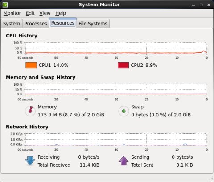Switch to the Processes tab
Screen dimensions: 214x182
click(x=36, y=24)
